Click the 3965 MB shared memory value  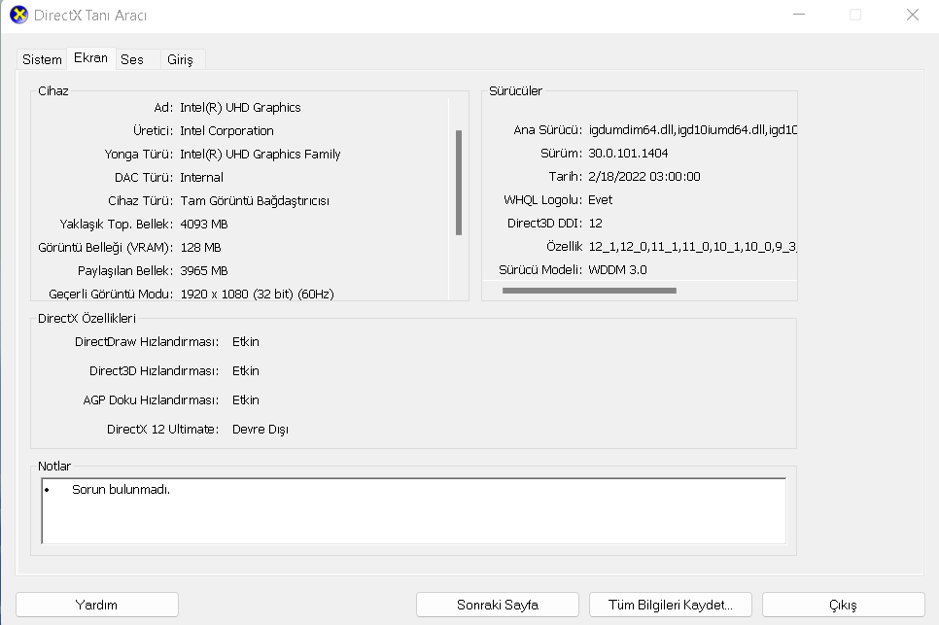pos(203,271)
